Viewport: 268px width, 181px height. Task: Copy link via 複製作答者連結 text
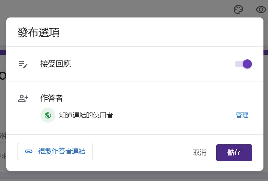pos(62,151)
